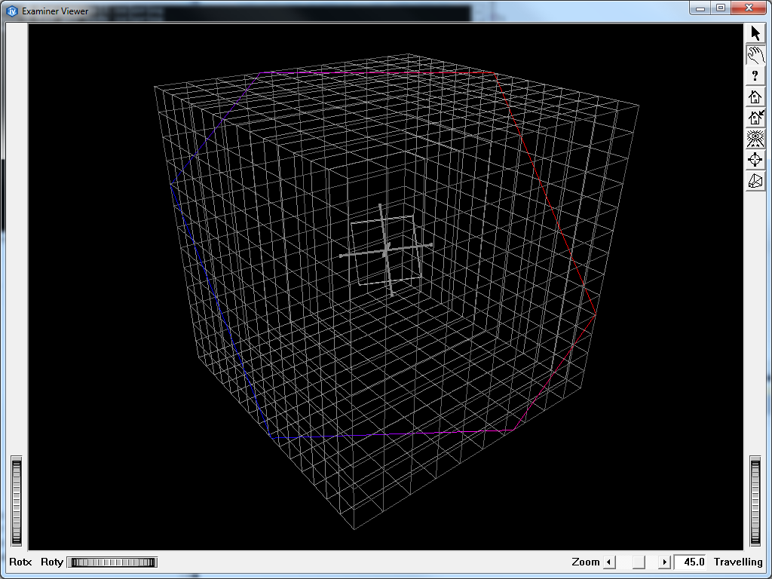Maximize the Examiner Viewer window

click(x=721, y=8)
